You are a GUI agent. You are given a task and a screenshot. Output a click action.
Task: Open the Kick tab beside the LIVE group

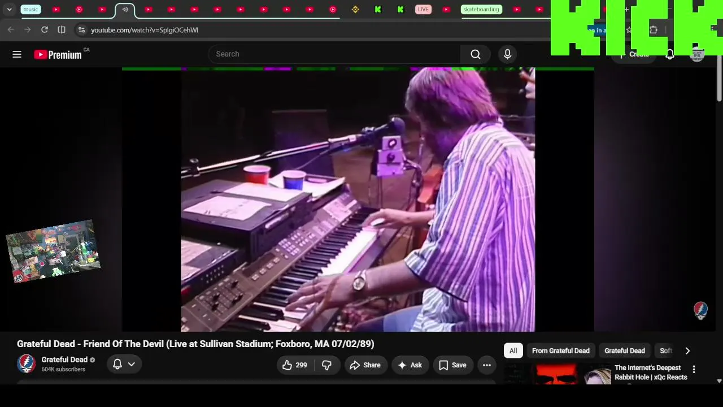[x=400, y=10]
